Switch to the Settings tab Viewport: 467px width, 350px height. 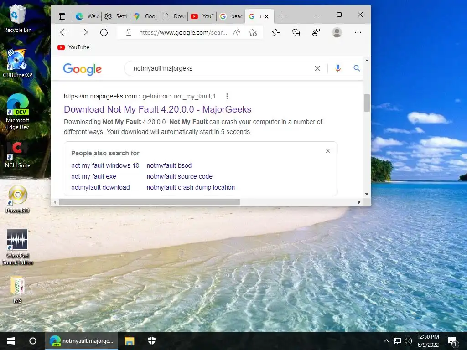pos(116,16)
